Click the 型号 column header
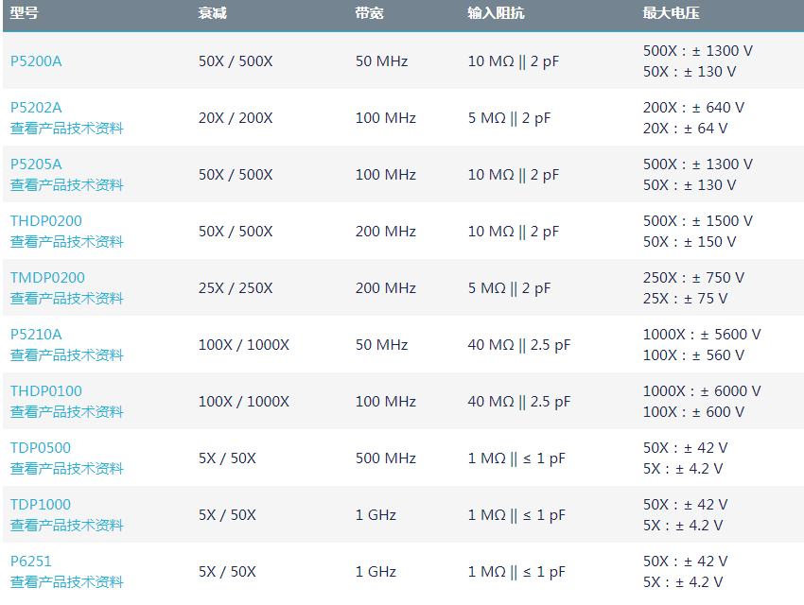Viewport: 804px width, 605px height. coord(24,13)
